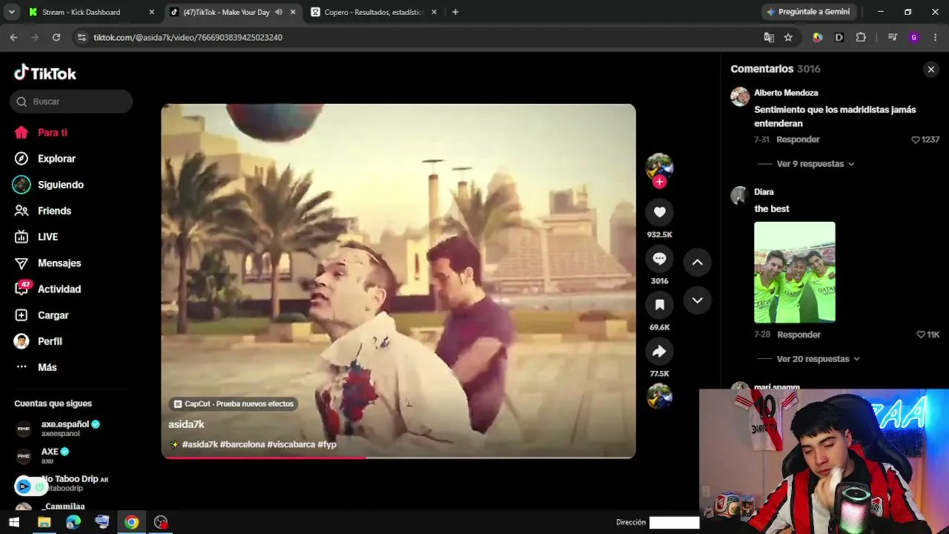This screenshot has width=949, height=534.
Task: Open File Explorer from the taskbar
Action: (x=44, y=522)
